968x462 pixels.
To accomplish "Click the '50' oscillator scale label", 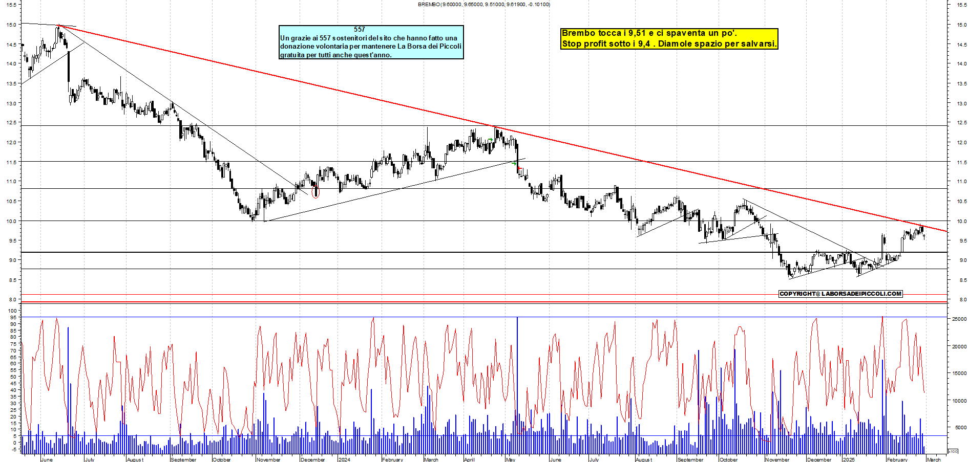I will [14, 377].
